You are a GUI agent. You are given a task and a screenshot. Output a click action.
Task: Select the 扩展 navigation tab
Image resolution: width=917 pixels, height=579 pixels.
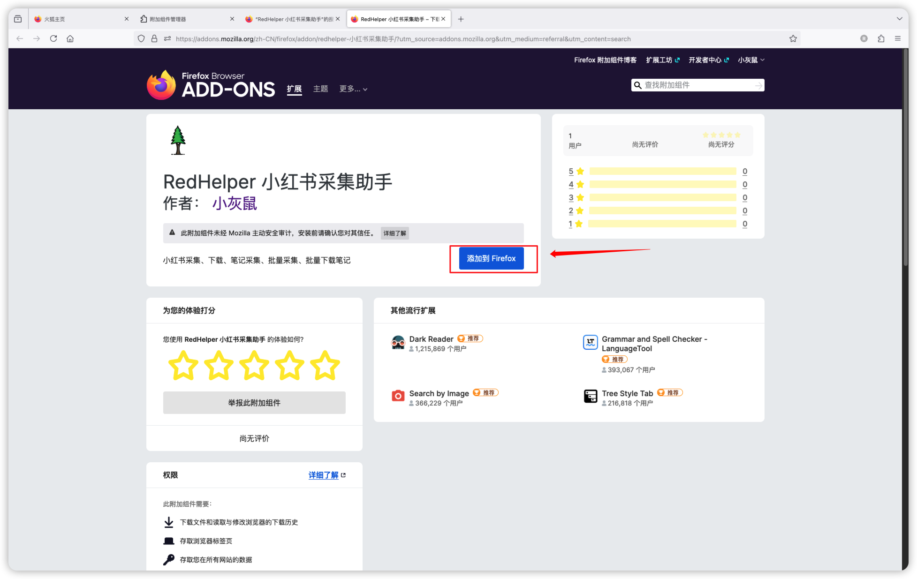pyautogui.click(x=294, y=89)
